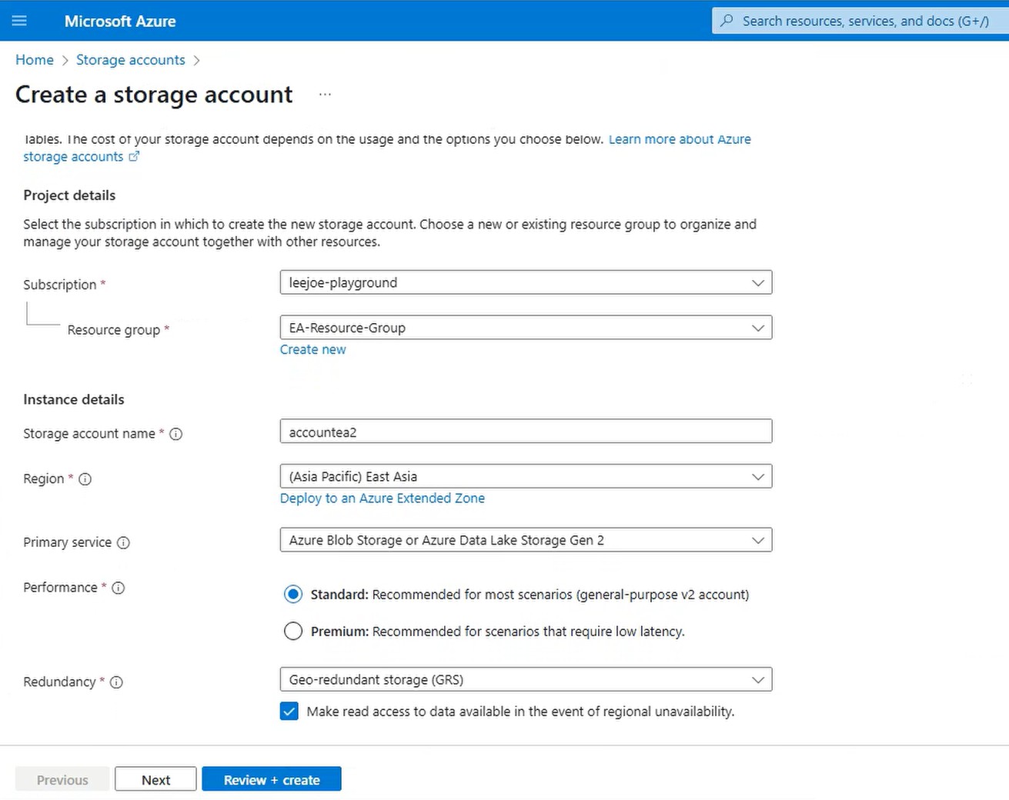Click external link icon after storage accounts
The width and height of the screenshot is (1009, 800).
pyautogui.click(x=134, y=156)
